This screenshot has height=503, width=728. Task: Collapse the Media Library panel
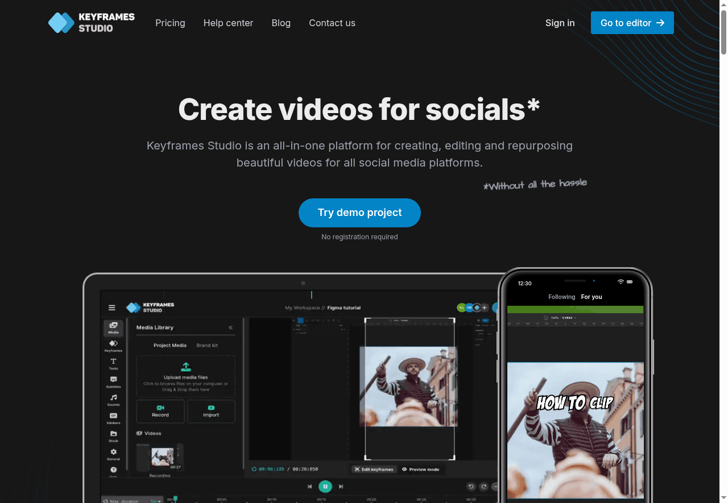click(x=230, y=327)
